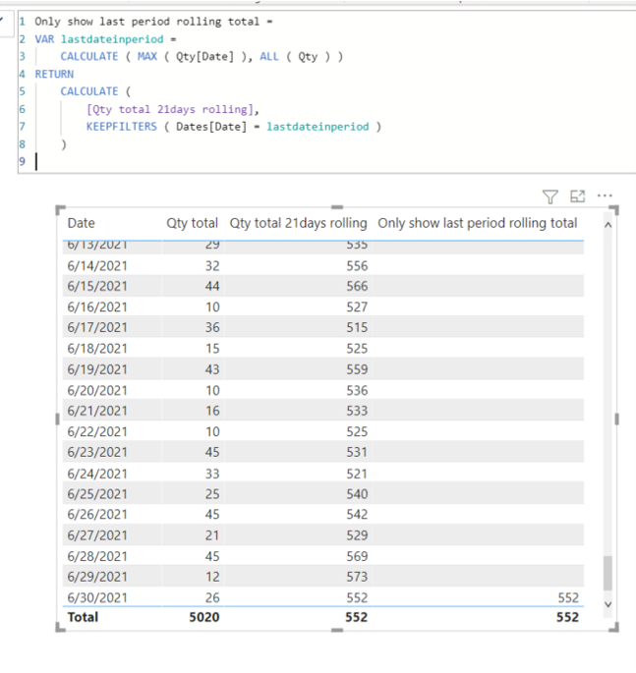Viewport: 636px width, 673px height.
Task: Click Qty total 44 for 6/15/2021
Action: (212, 286)
